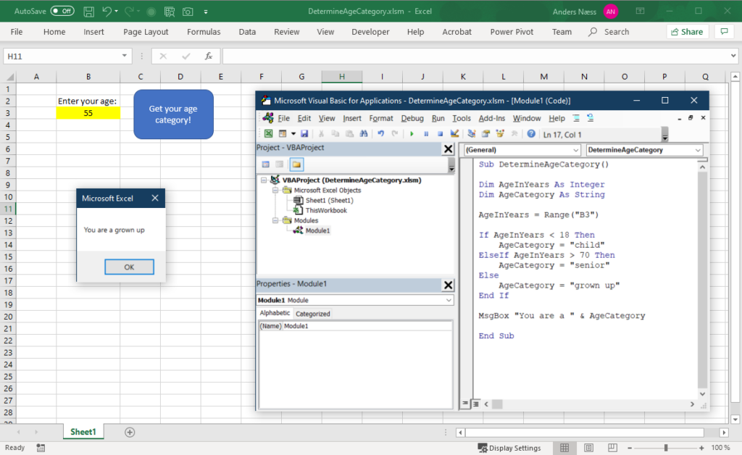Screen dimensions: 742x455
Task: Open the Developer ribbon tab
Action: (x=370, y=32)
